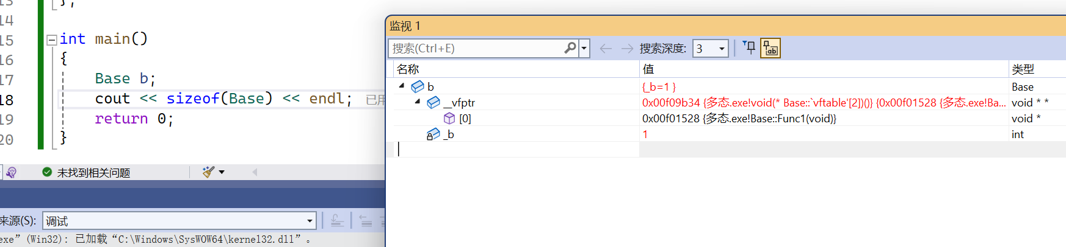Click the search back arrow in watch window
Viewport: 1066px width, 247px height.
click(x=606, y=49)
